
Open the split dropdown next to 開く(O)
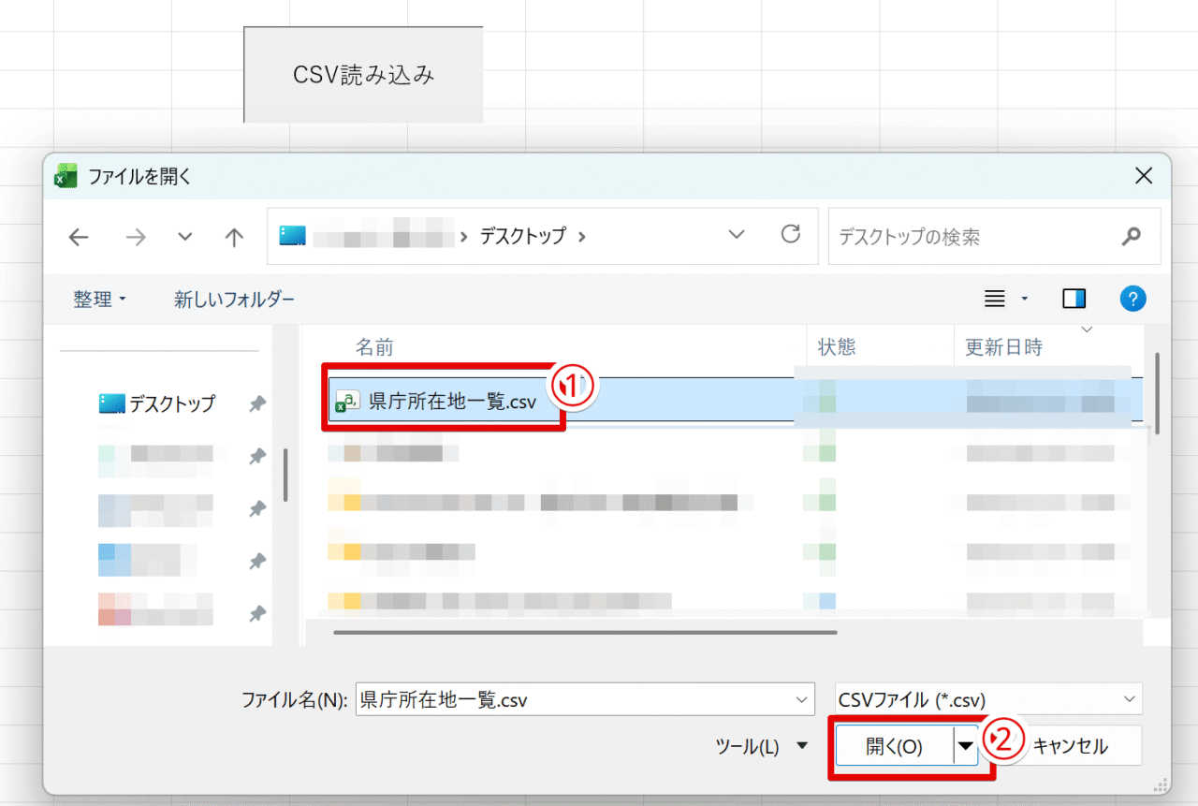click(x=966, y=745)
